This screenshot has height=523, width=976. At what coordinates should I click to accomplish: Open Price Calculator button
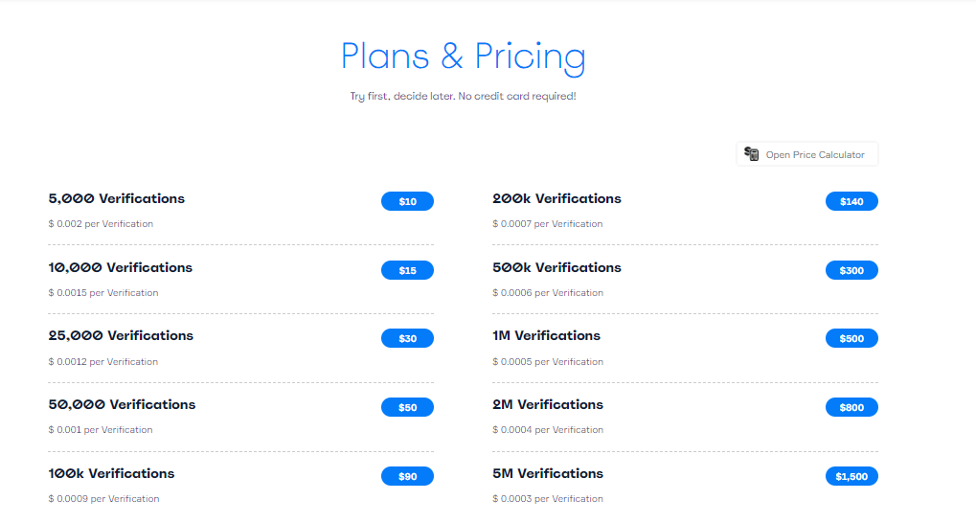[807, 154]
